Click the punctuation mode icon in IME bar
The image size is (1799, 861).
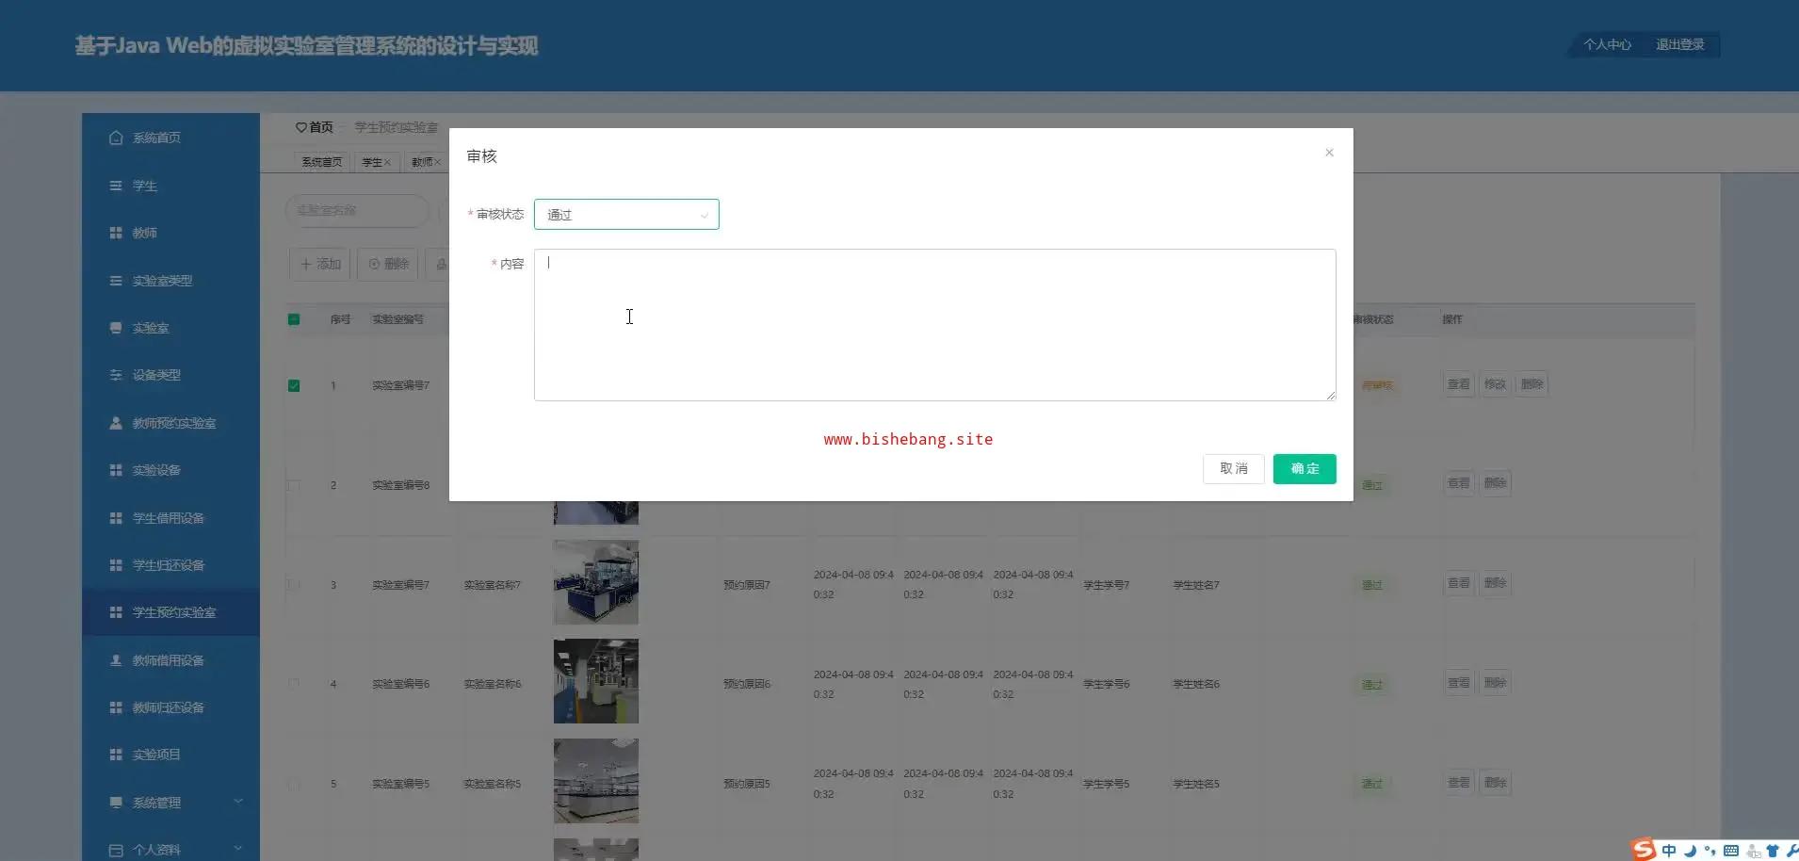(x=1710, y=851)
